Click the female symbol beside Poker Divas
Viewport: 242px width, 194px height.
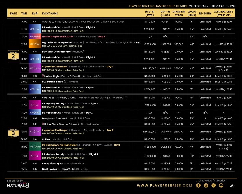[43, 124]
